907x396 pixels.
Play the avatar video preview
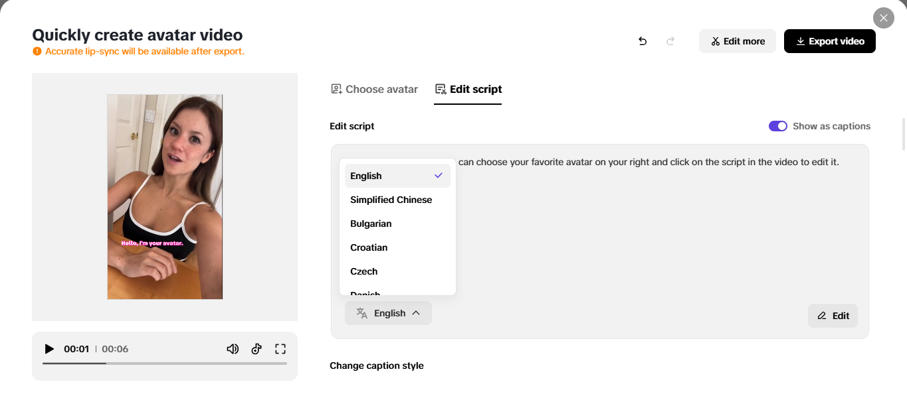49,348
